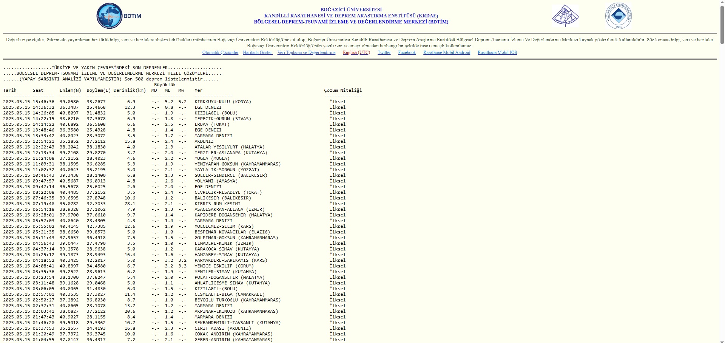Image resolution: width=725 pixels, height=343 pixels.
Task: Click the Saat column header
Action: point(38,90)
